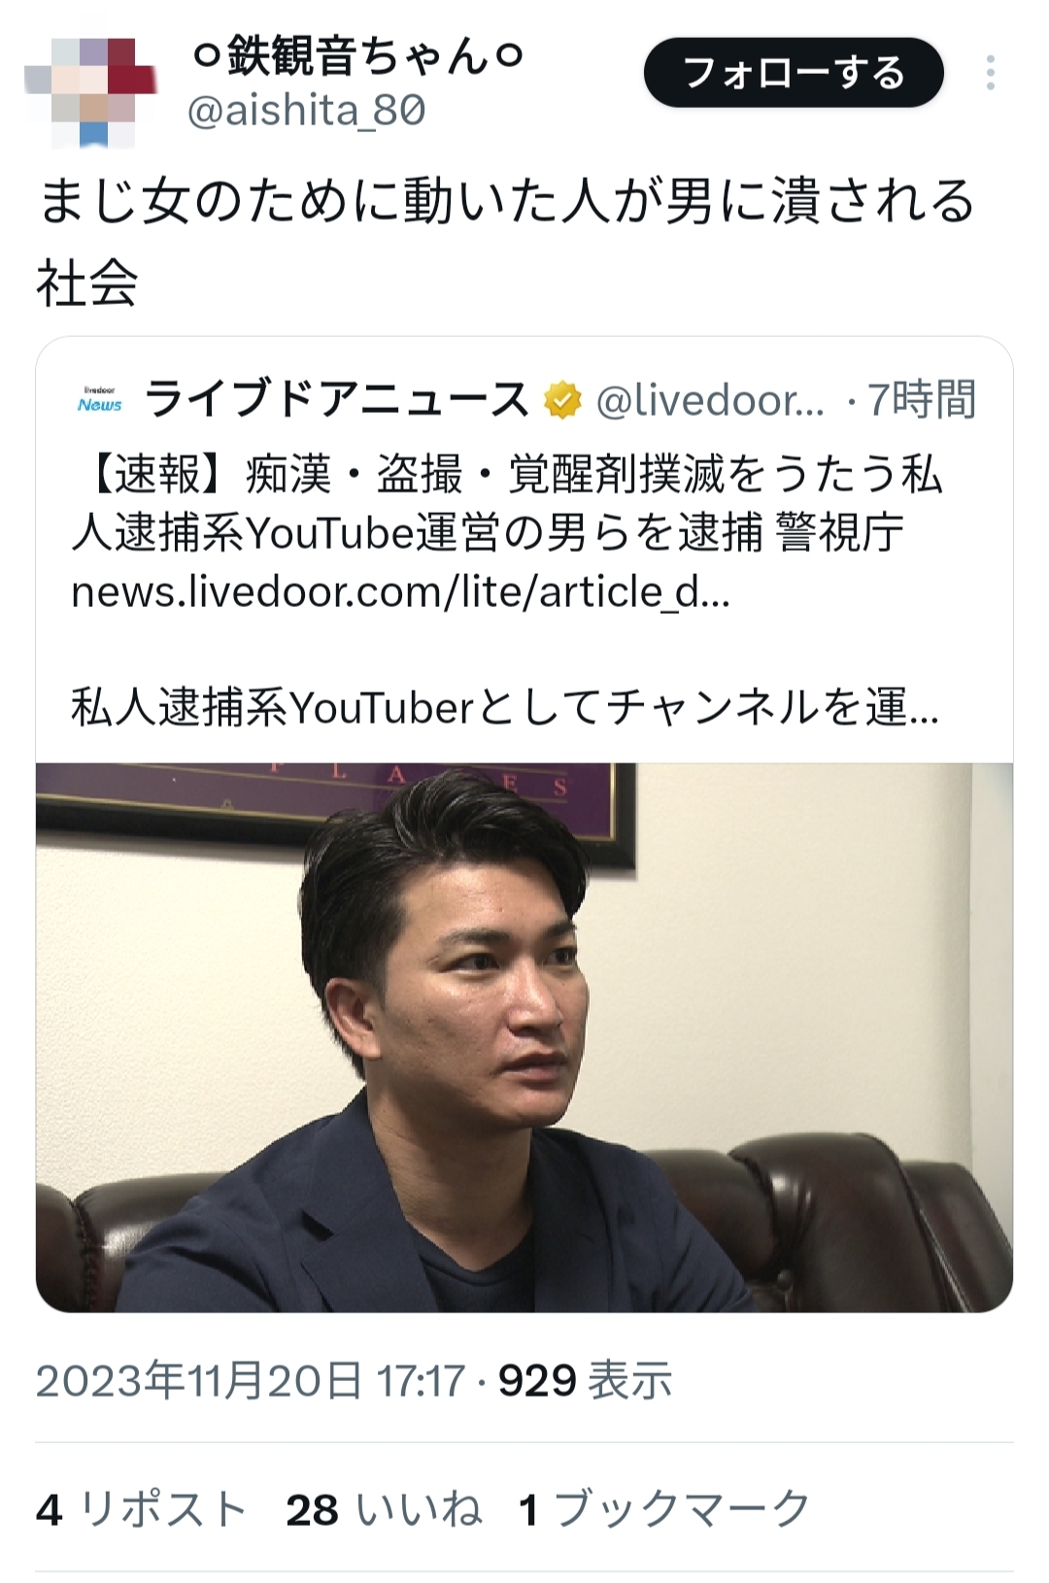Tap the @aishita_80 handle
Image resolution: width=1049 pixels, height=1583 pixels.
(307, 111)
